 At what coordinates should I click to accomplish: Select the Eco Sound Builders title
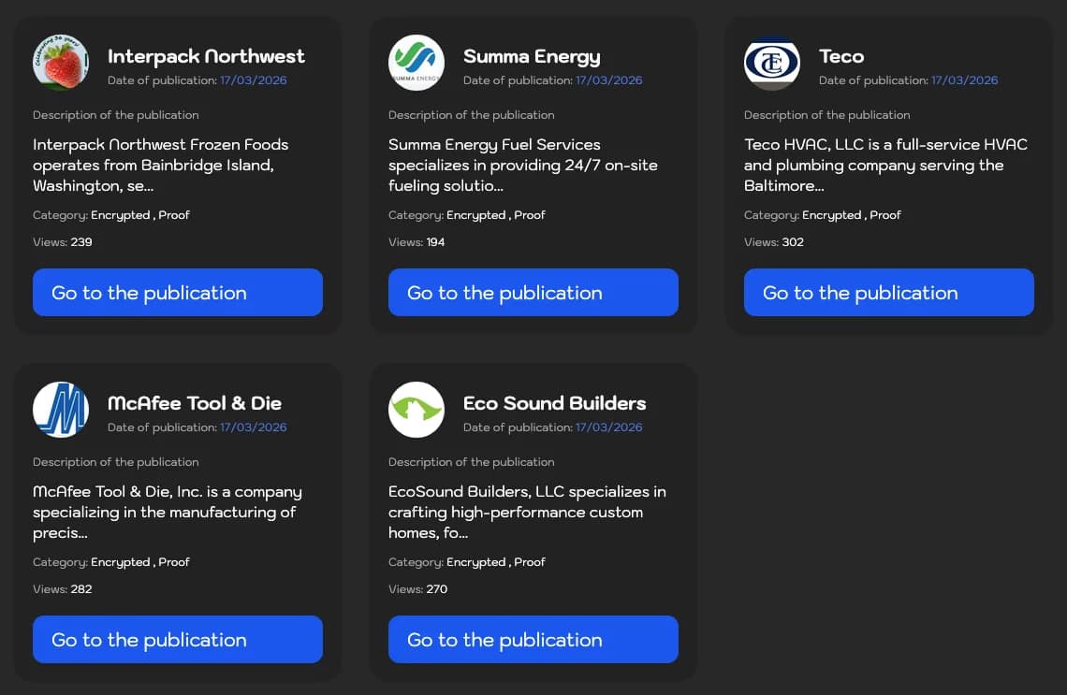(x=554, y=403)
